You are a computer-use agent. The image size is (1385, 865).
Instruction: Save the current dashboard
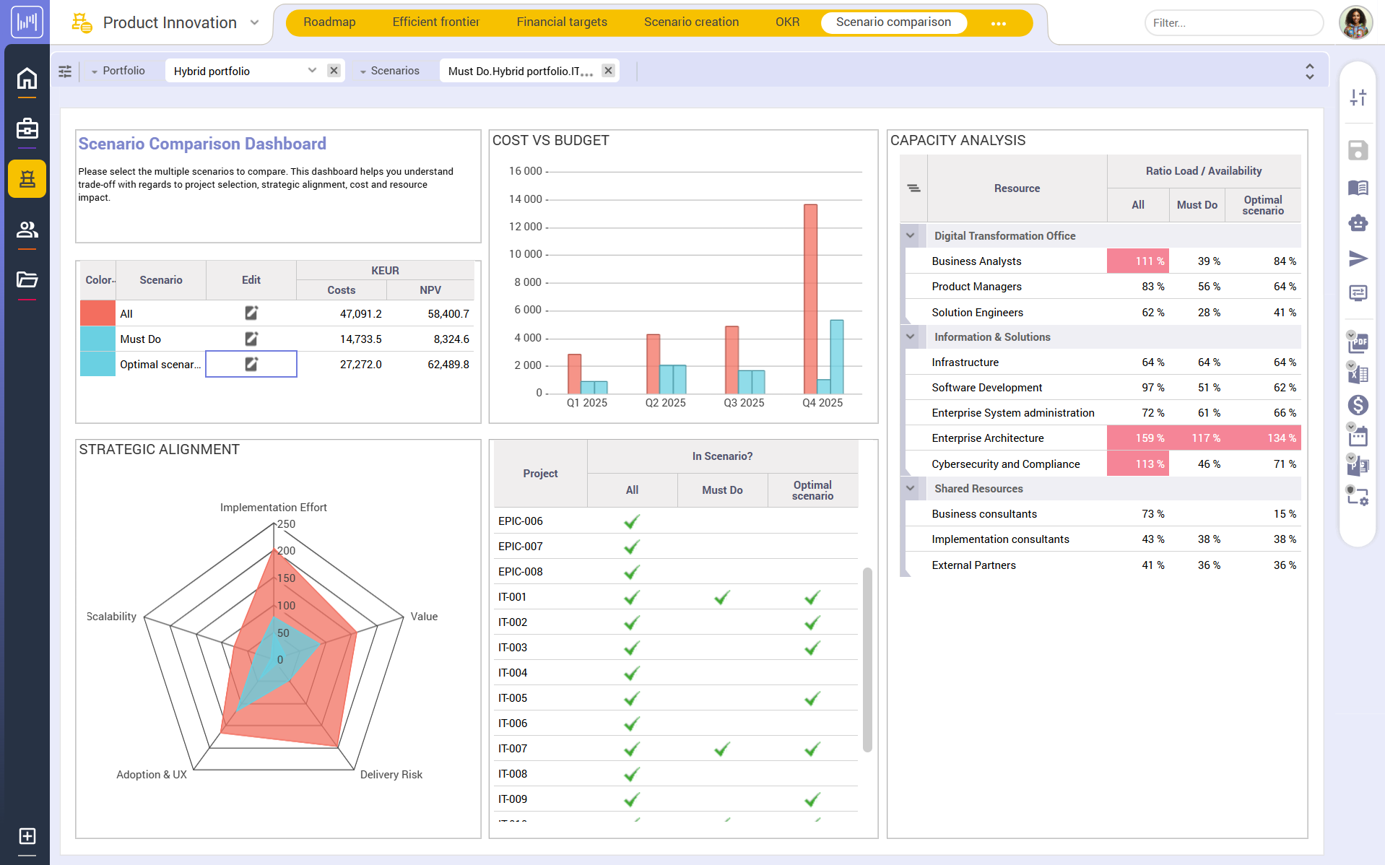(x=1358, y=150)
